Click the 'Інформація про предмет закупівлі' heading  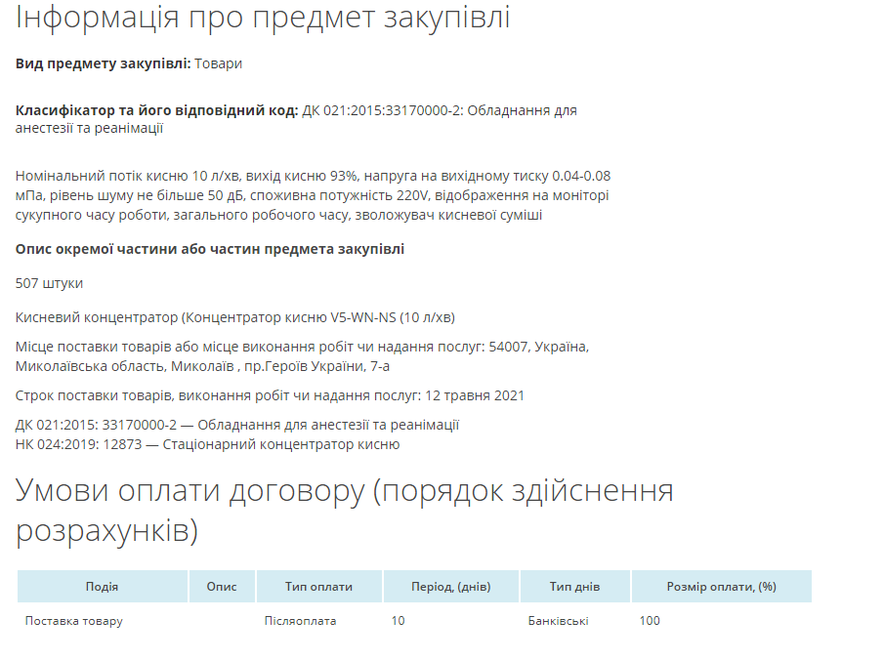(x=263, y=18)
